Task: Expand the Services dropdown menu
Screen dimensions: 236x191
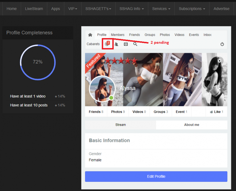Action: [161, 9]
